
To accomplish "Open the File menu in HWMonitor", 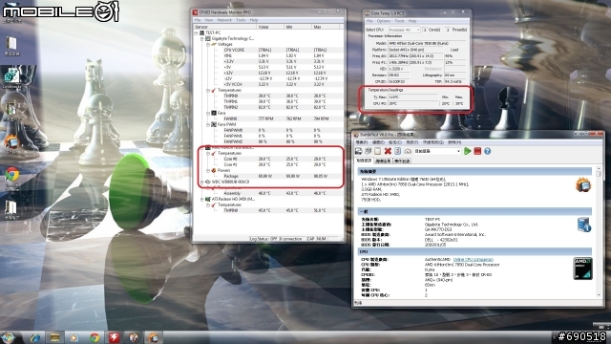I will tap(198, 20).
